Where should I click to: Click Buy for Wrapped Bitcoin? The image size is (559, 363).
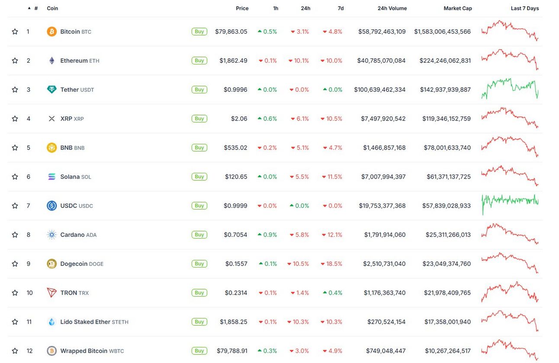[199, 351]
